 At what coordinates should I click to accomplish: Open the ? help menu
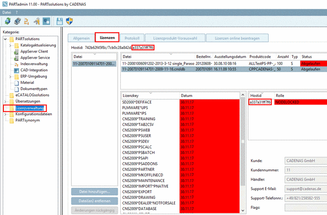(x=17, y=12)
